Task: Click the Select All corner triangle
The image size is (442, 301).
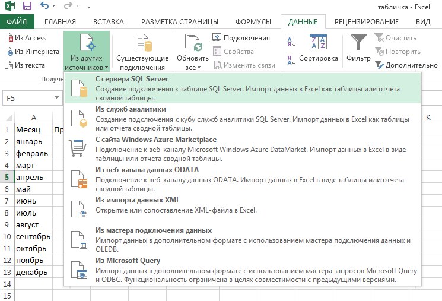Action: click(8, 118)
